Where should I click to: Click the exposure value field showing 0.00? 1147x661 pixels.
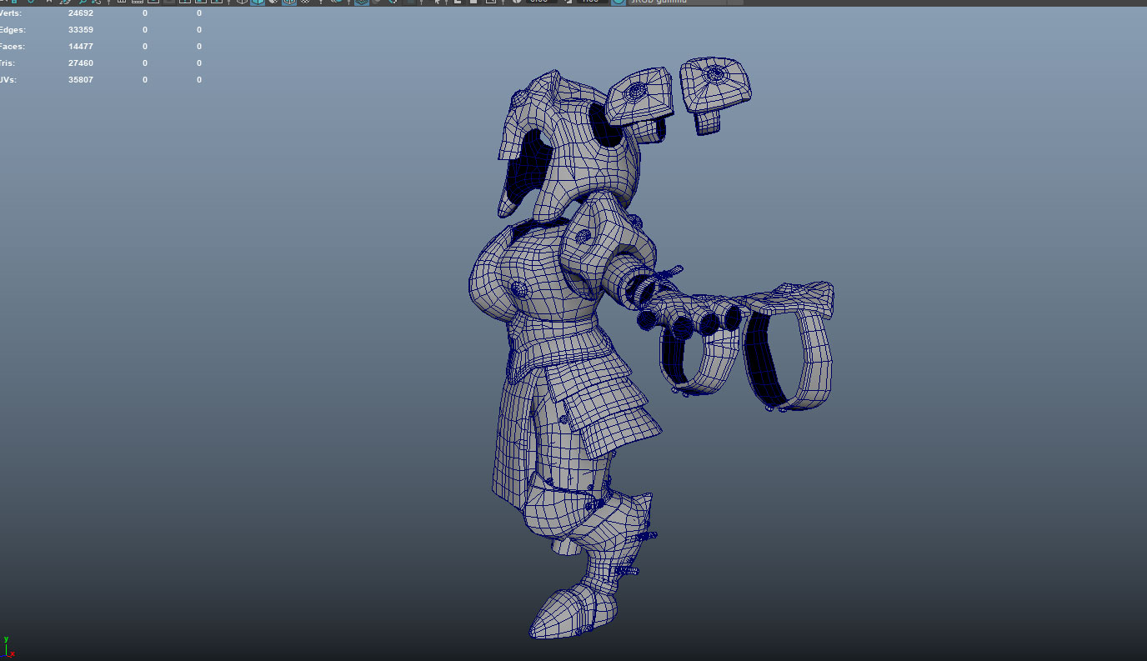click(x=540, y=2)
